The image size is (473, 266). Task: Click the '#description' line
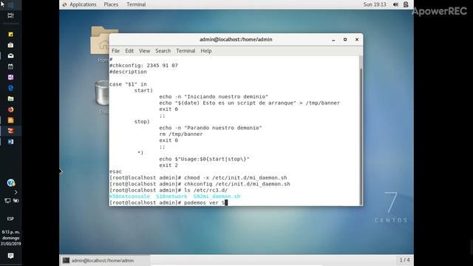pyautogui.click(x=128, y=72)
